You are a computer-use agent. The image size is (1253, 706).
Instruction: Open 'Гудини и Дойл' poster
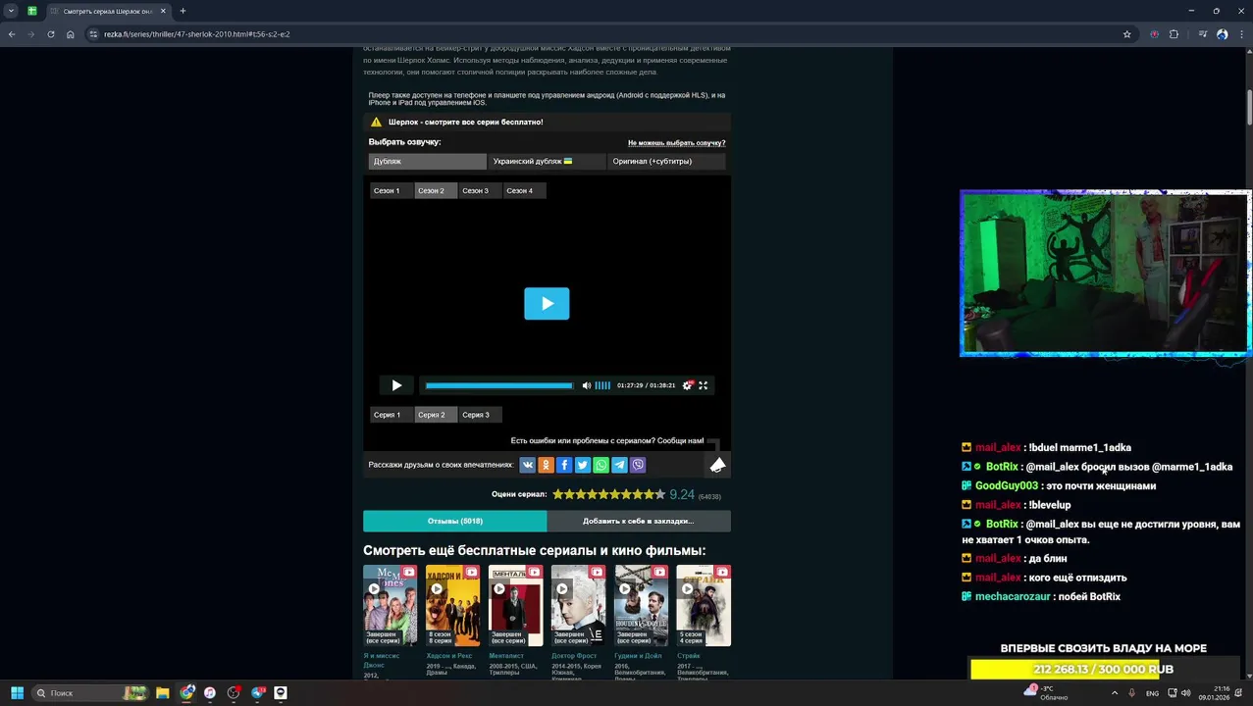click(x=641, y=605)
